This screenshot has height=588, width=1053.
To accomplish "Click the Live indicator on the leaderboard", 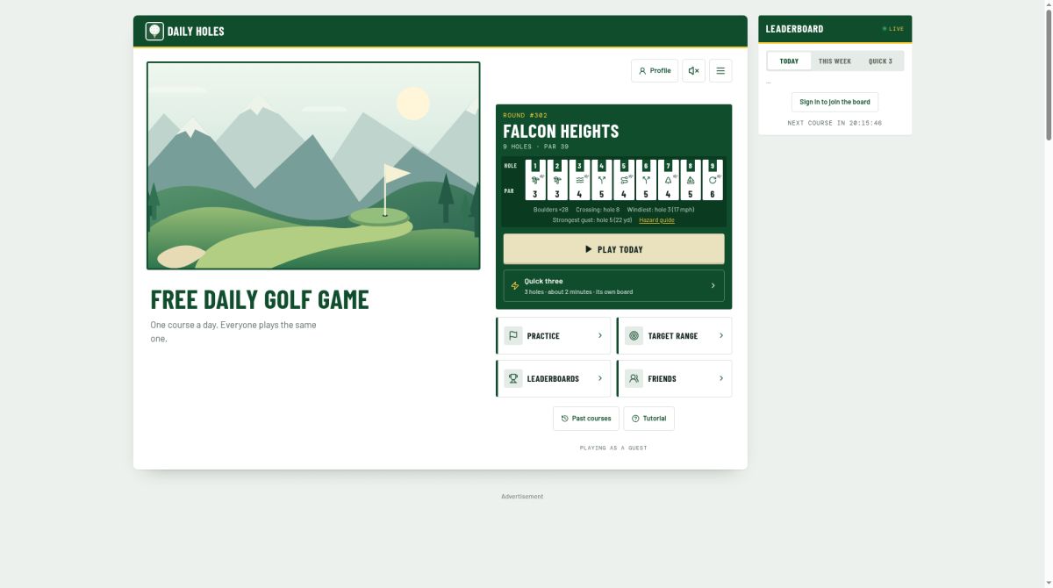I will [x=893, y=29].
